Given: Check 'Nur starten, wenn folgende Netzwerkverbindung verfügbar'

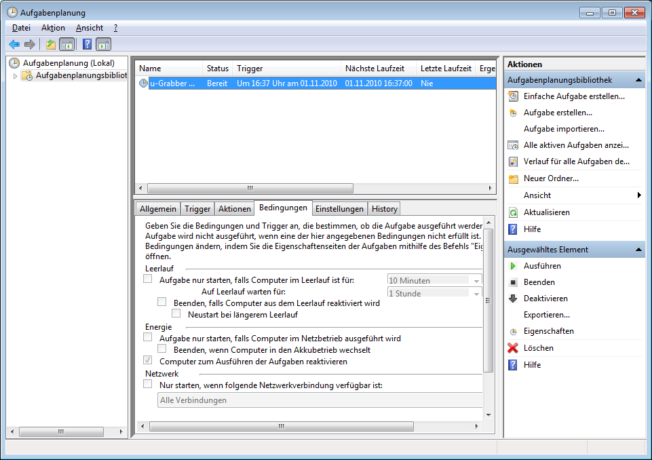Looking at the screenshot, I should tap(148, 384).
